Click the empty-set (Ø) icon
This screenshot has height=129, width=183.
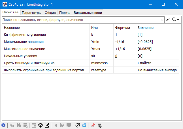click(x=78, y=125)
